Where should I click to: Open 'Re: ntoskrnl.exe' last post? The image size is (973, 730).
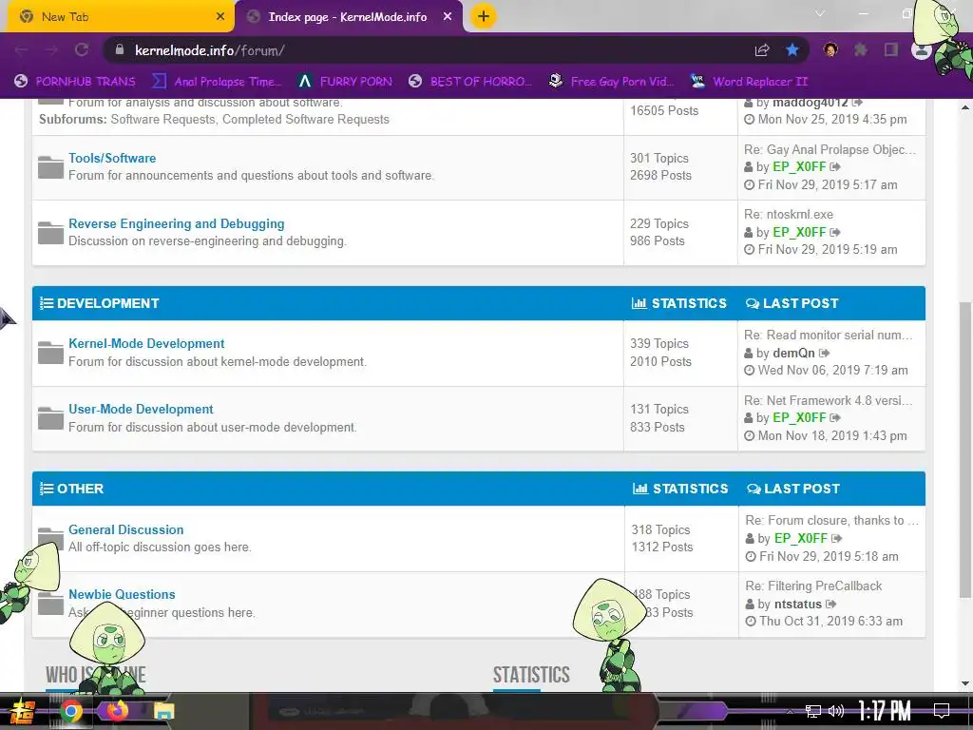click(789, 214)
